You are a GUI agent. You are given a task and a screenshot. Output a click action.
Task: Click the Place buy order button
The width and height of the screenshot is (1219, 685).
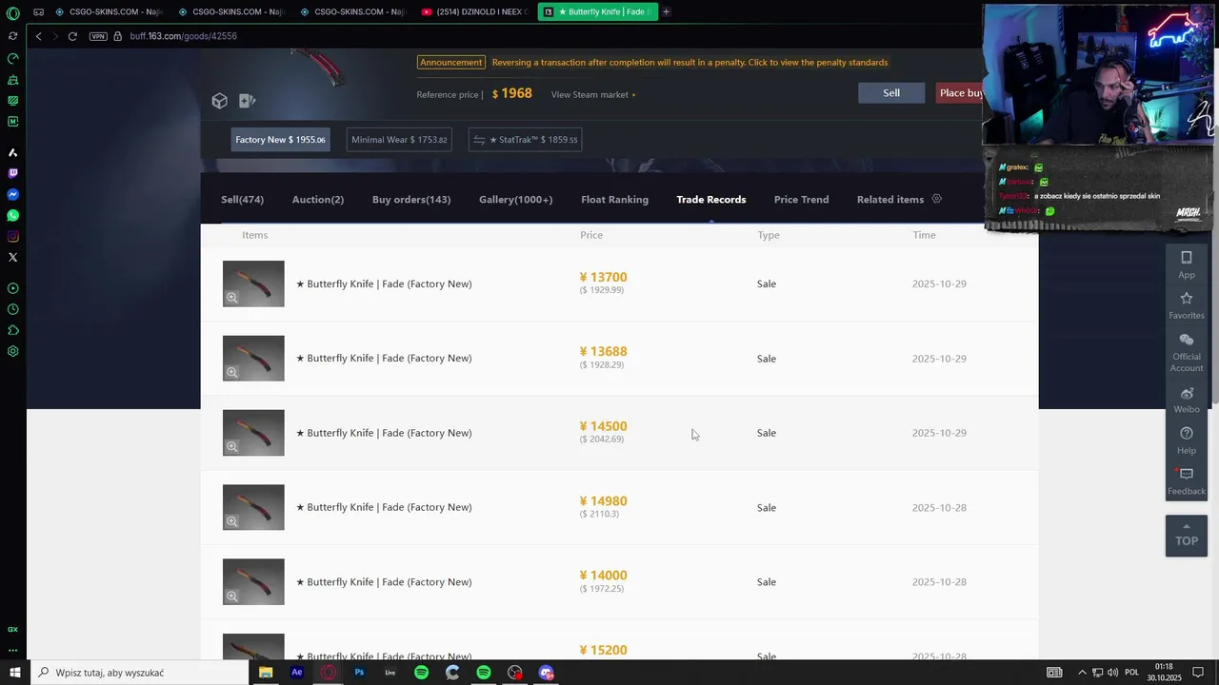coord(960,93)
